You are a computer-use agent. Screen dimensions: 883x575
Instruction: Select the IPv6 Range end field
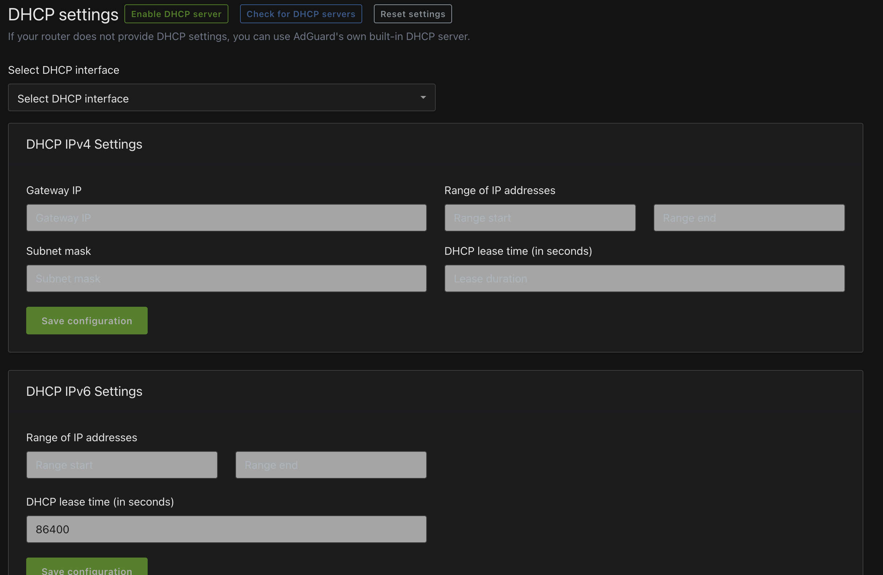click(x=331, y=465)
